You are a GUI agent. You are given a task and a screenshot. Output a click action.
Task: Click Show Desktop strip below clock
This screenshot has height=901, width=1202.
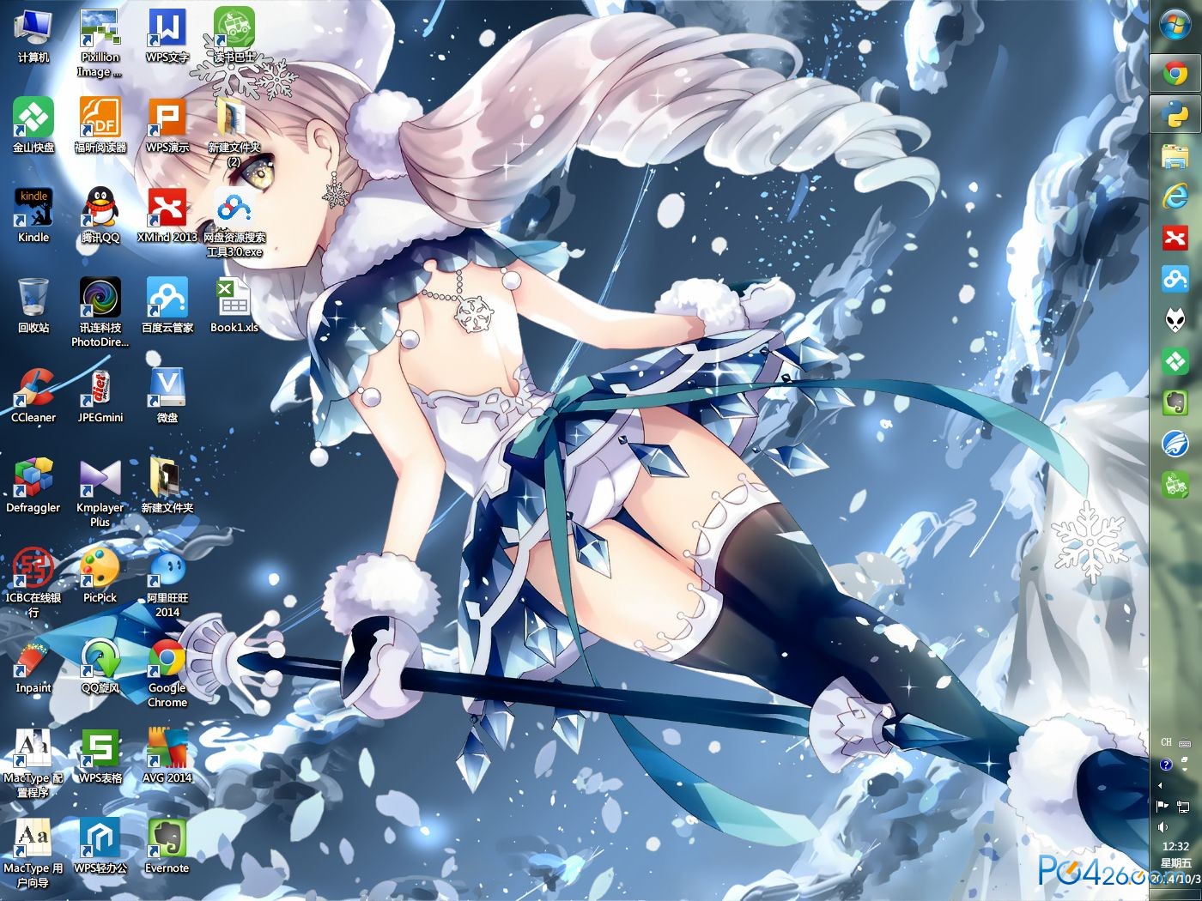click(x=1176, y=894)
